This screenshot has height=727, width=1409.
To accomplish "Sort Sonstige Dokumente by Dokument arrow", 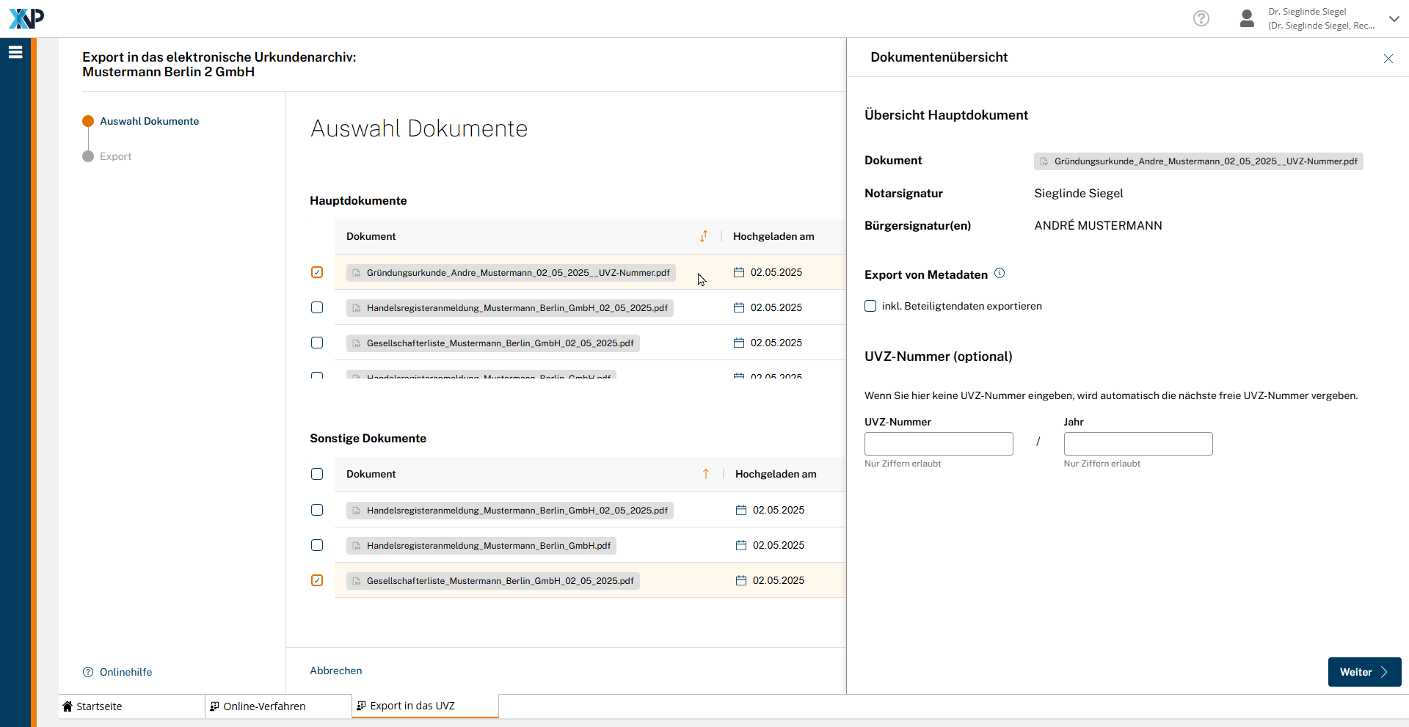I will coord(706,474).
